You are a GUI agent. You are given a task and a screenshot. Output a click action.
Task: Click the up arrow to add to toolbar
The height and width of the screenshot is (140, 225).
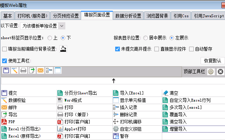[114, 81]
